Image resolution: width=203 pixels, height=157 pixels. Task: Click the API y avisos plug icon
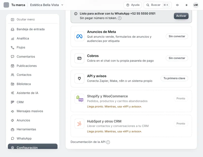point(79,78)
